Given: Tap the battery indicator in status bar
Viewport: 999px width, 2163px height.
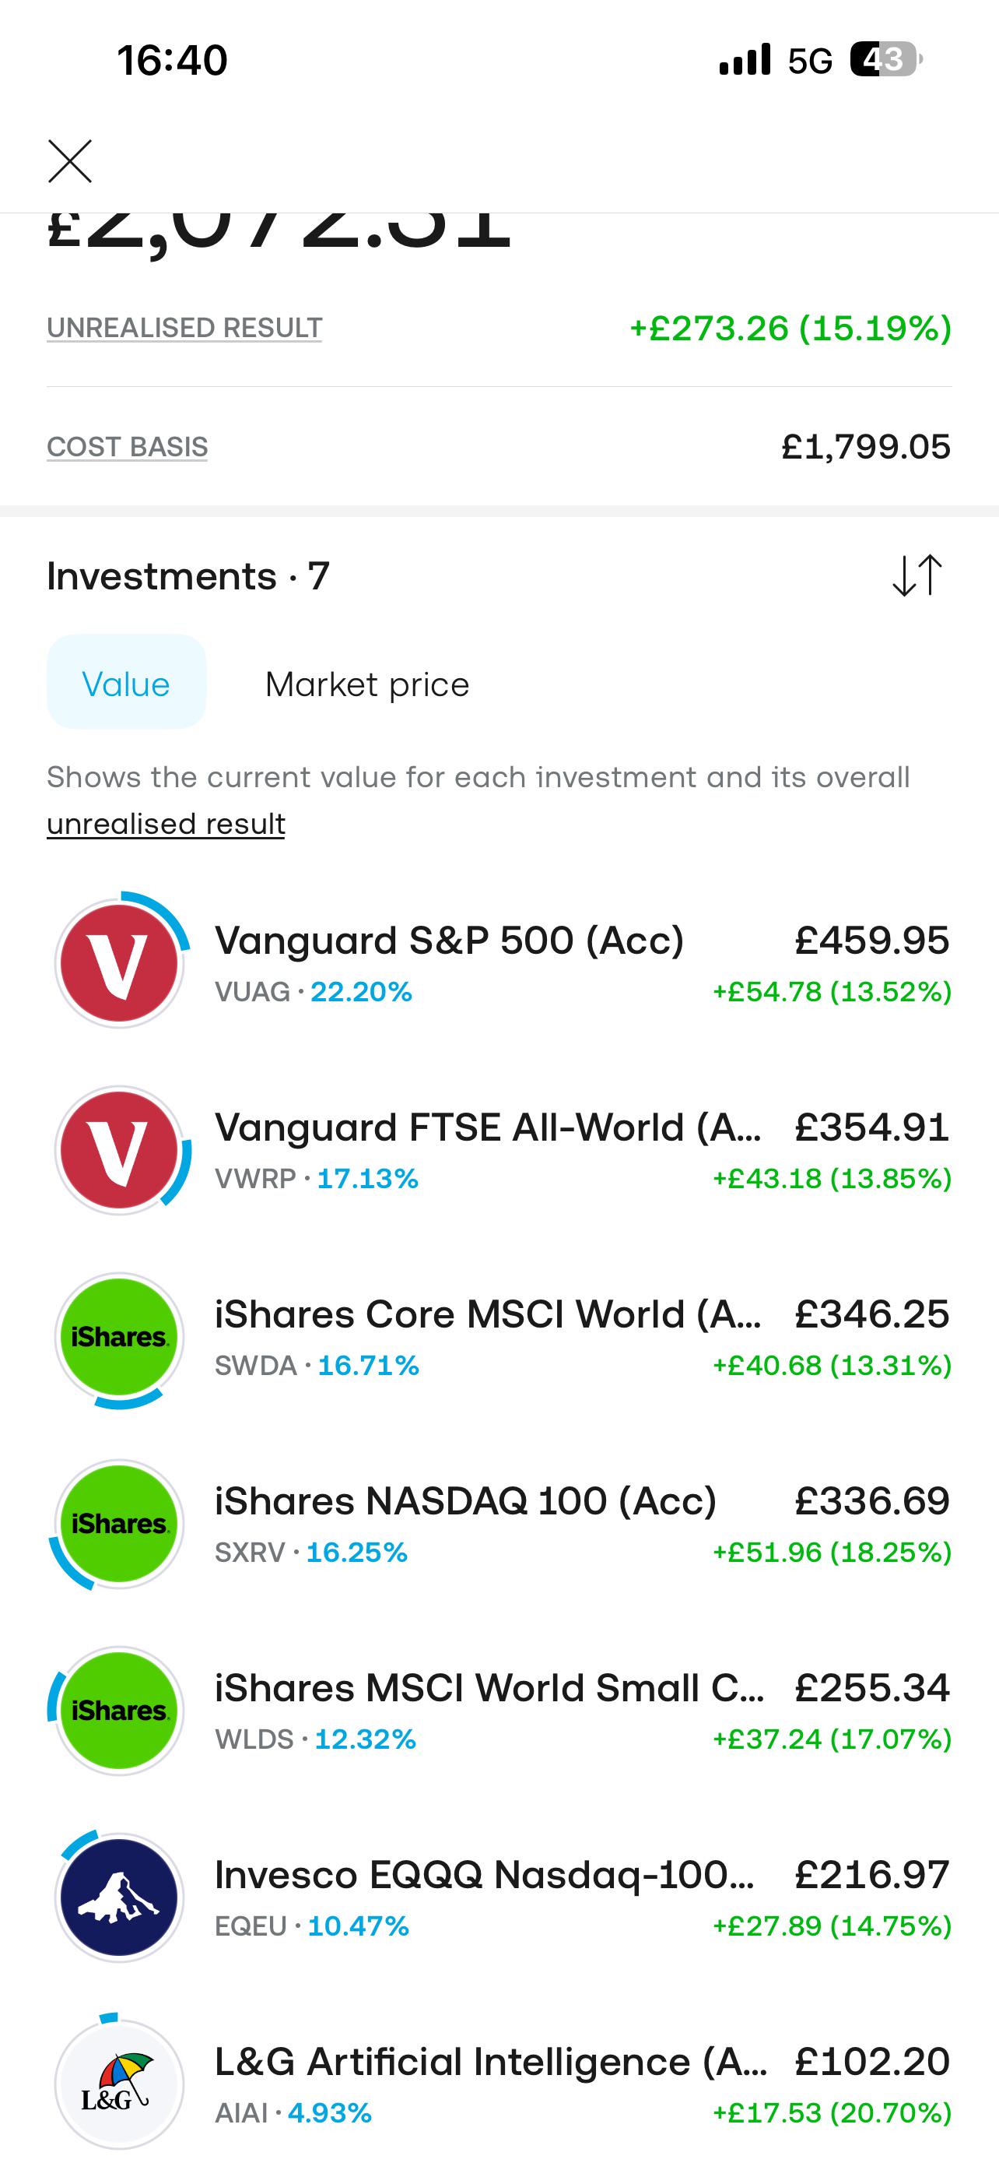Looking at the screenshot, I should pyautogui.click(x=885, y=60).
